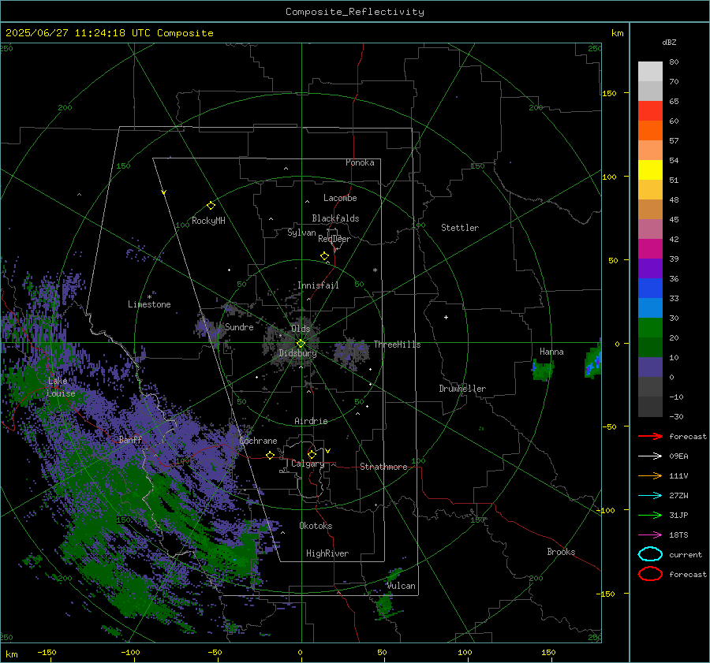This screenshot has height=663, width=710.
Task: Click the Lacombe town label
Action: point(340,198)
